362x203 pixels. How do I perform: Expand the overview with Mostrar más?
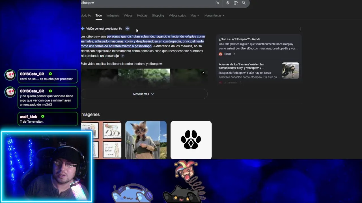click(x=144, y=94)
